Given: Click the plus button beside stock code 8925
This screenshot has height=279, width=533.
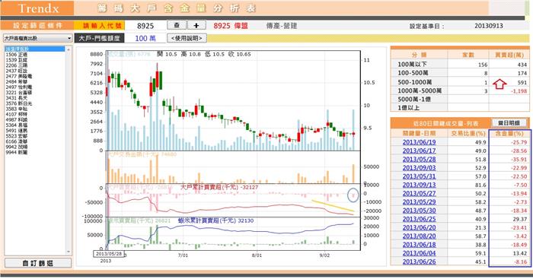Looking at the screenshot, I should click(196, 25).
